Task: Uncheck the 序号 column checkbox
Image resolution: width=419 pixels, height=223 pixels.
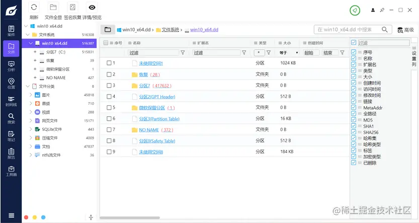Action: [x=354, y=52]
